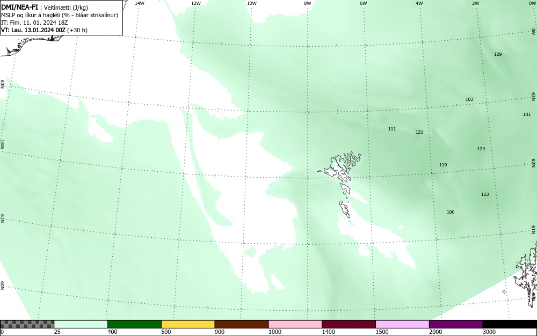Click the legend value 1000
Image resolution: width=537 pixels, height=336 pixels.
275,332
